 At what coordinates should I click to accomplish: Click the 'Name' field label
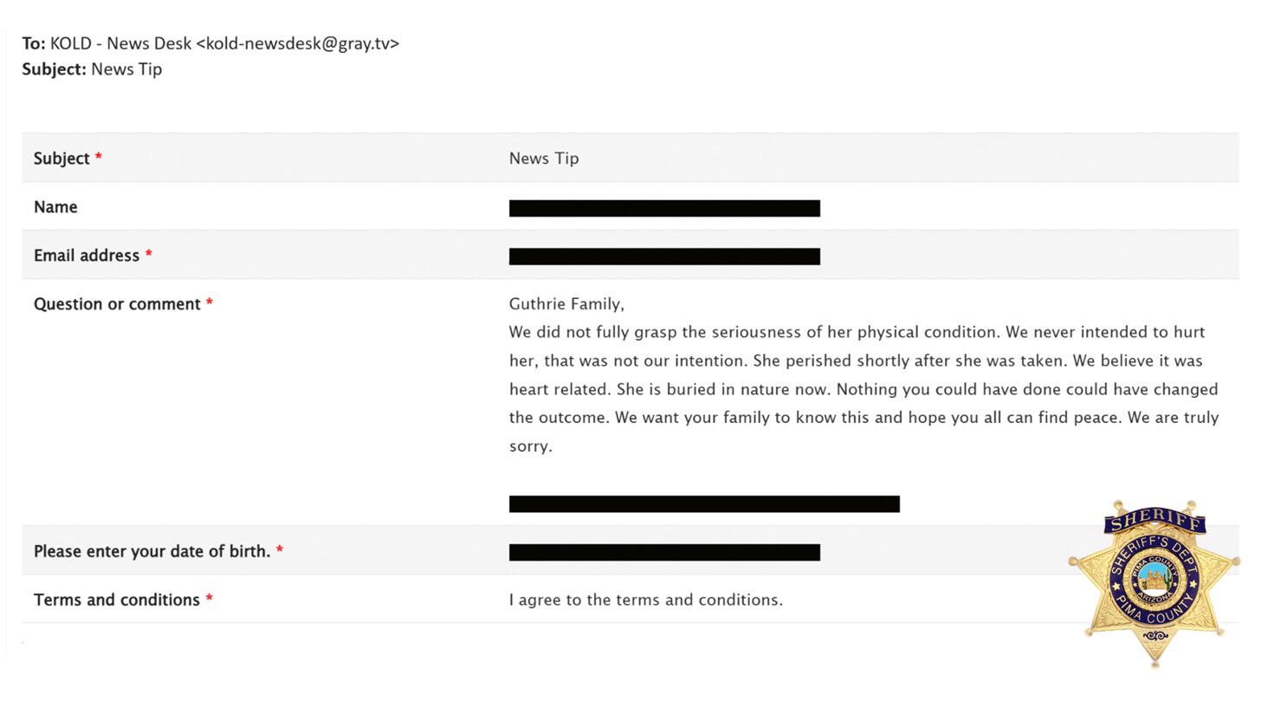click(x=55, y=207)
